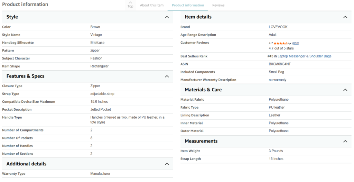Click the Fabric Type value PU leather
The image size is (354, 182).
(277, 107)
